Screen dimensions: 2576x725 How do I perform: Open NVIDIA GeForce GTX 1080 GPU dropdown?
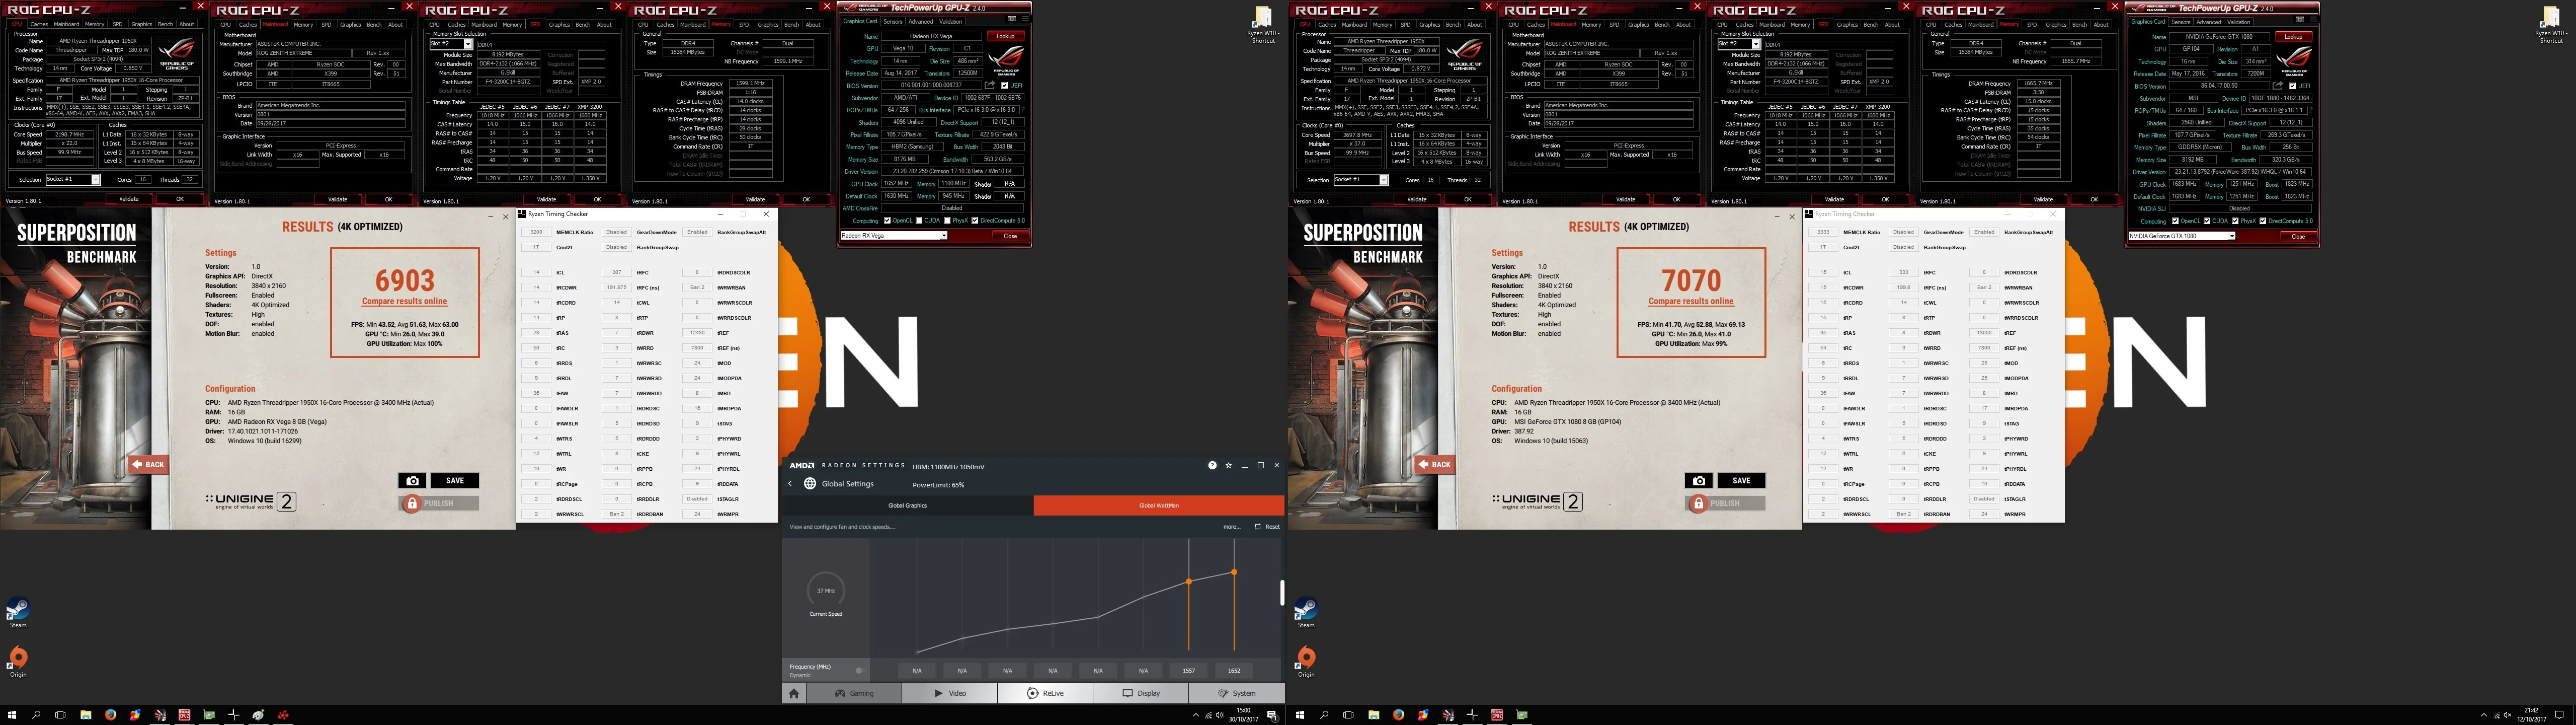[2181, 236]
